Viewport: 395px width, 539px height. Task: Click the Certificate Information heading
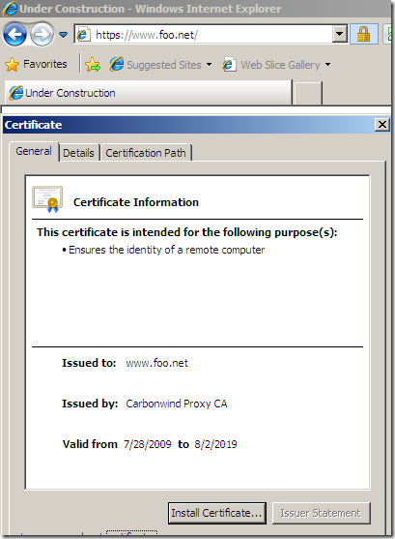pyautogui.click(x=136, y=202)
